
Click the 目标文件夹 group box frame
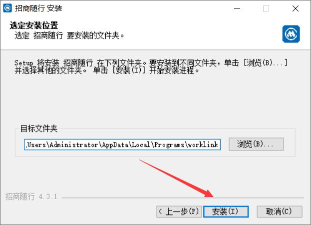[155, 142]
